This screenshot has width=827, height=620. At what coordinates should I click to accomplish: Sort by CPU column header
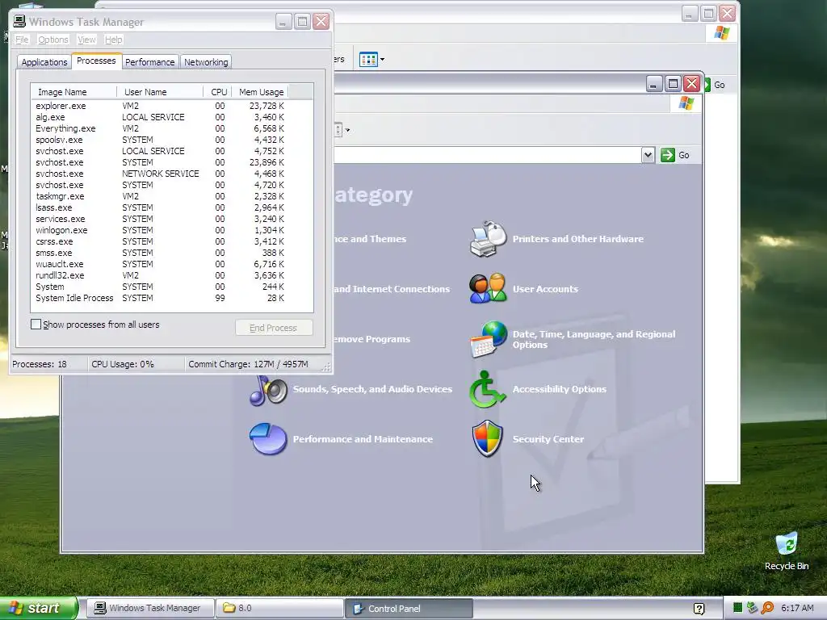click(218, 92)
